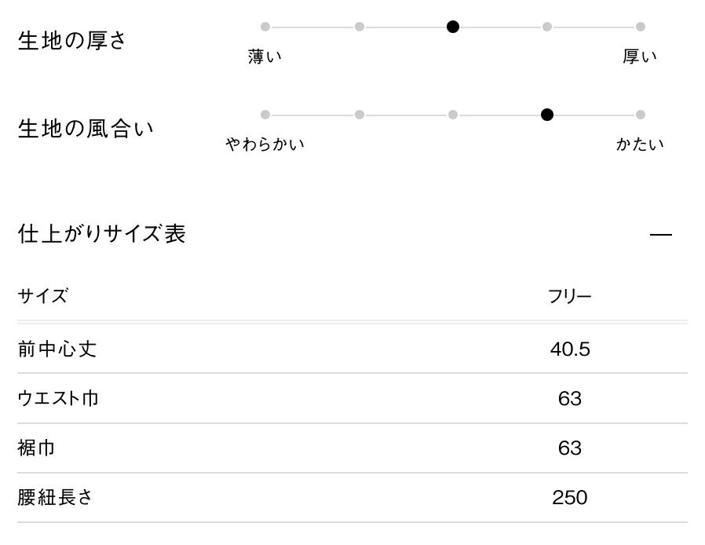Click the 薄い label
705x545 pixels.
pos(265,57)
